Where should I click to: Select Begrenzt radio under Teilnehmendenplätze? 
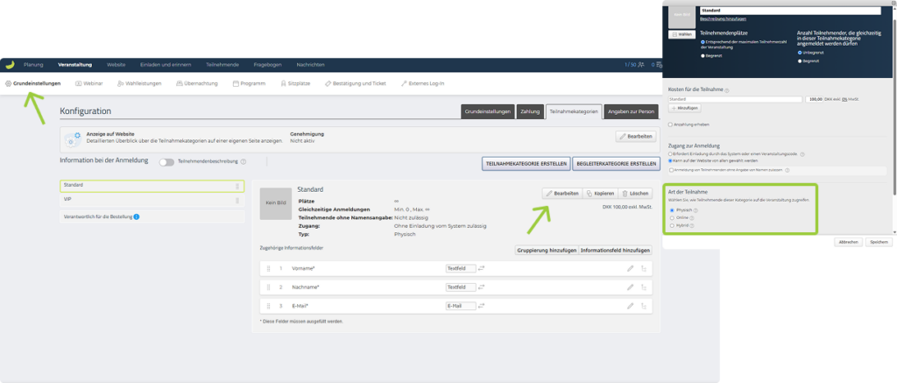point(703,56)
